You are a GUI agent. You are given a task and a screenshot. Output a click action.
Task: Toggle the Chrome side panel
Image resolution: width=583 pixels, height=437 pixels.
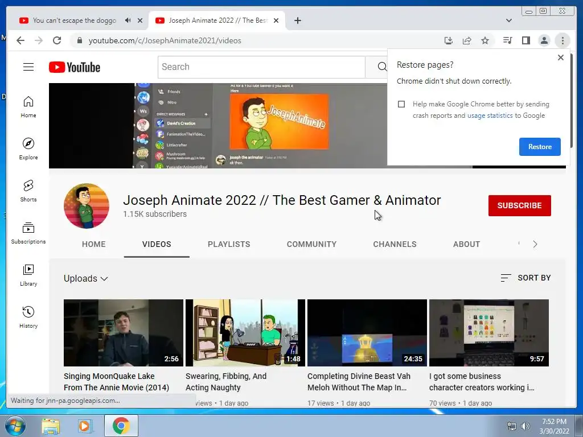point(525,40)
